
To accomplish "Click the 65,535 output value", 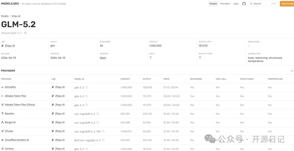I will [147, 131].
